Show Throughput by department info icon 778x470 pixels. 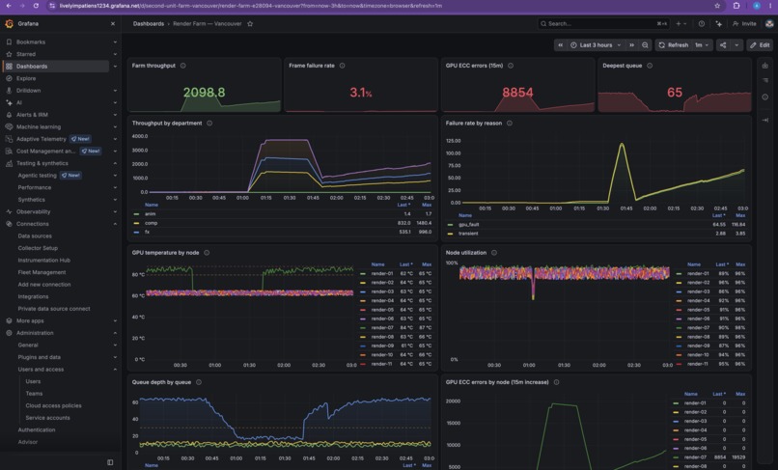(x=209, y=124)
